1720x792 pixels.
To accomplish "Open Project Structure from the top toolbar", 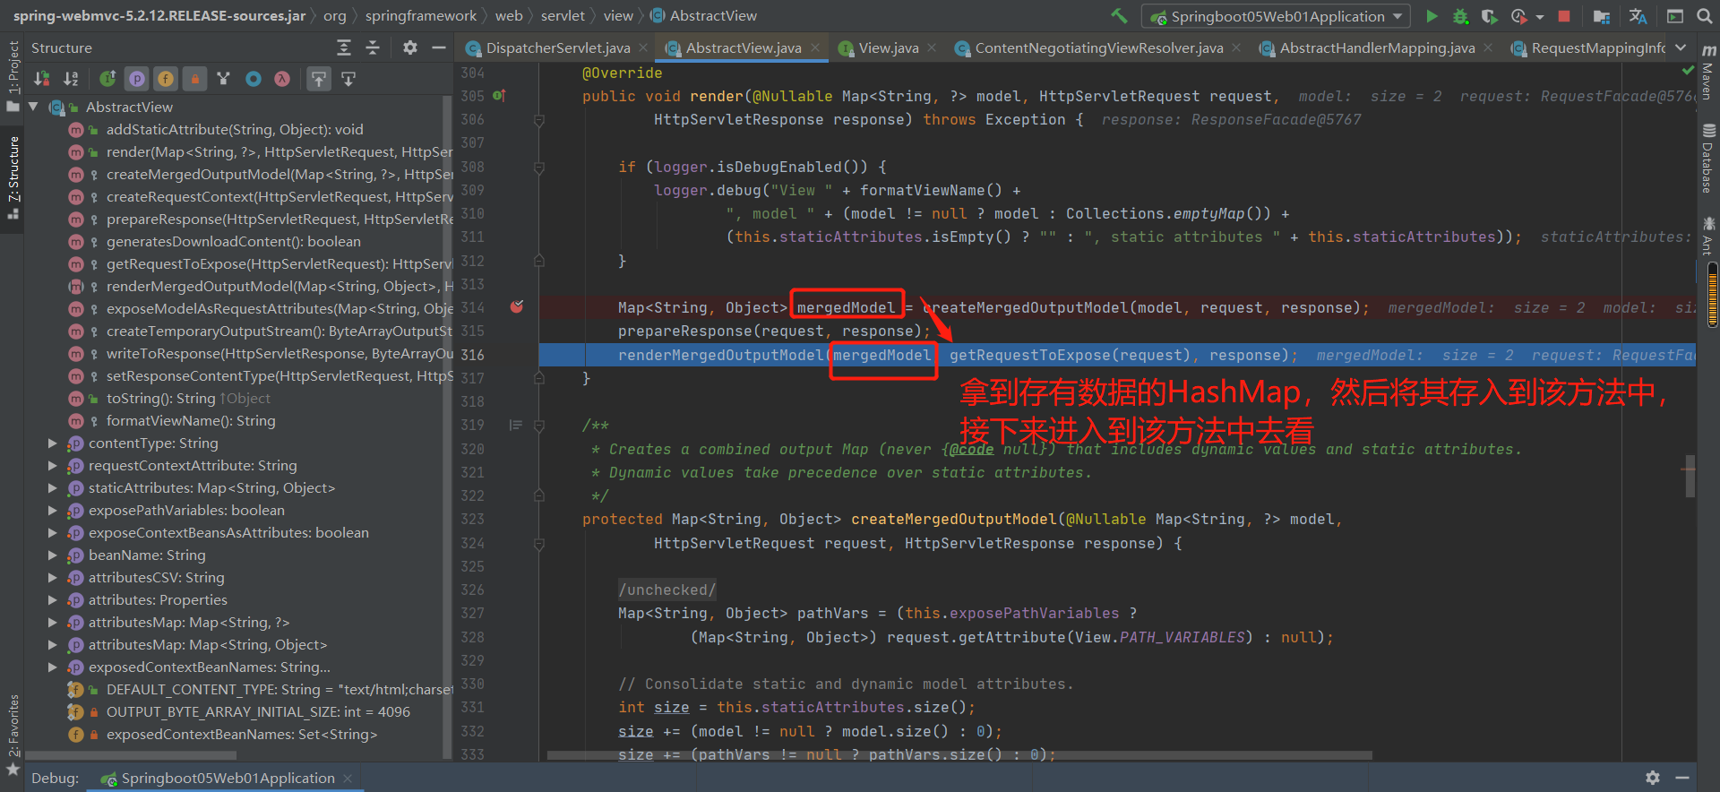I will [x=1602, y=16].
